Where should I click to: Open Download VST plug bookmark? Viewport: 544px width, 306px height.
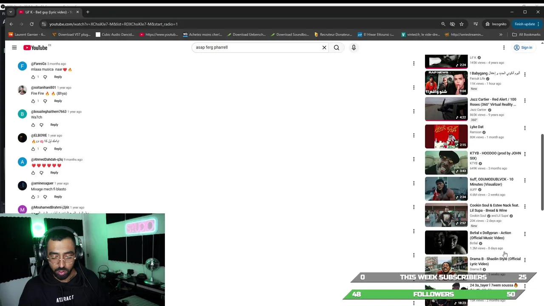[x=71, y=34]
